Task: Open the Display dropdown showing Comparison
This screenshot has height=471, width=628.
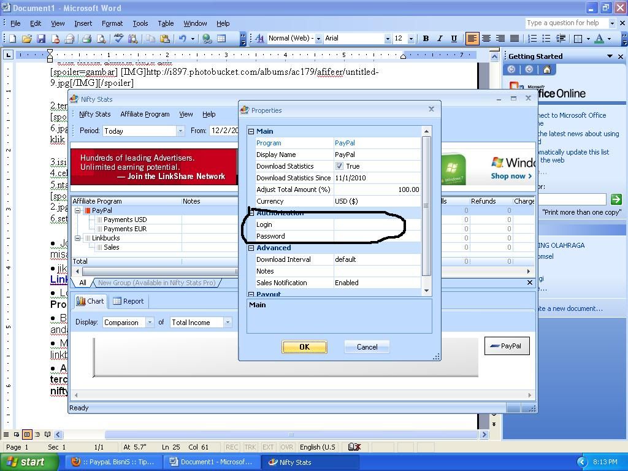Action: tap(150, 323)
